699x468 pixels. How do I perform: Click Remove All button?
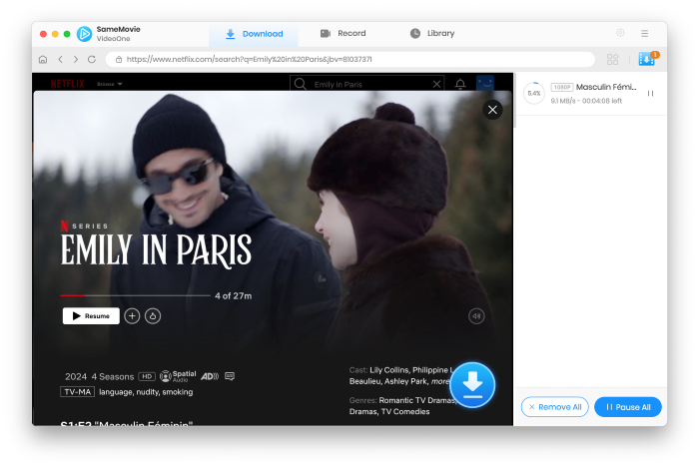(x=555, y=407)
